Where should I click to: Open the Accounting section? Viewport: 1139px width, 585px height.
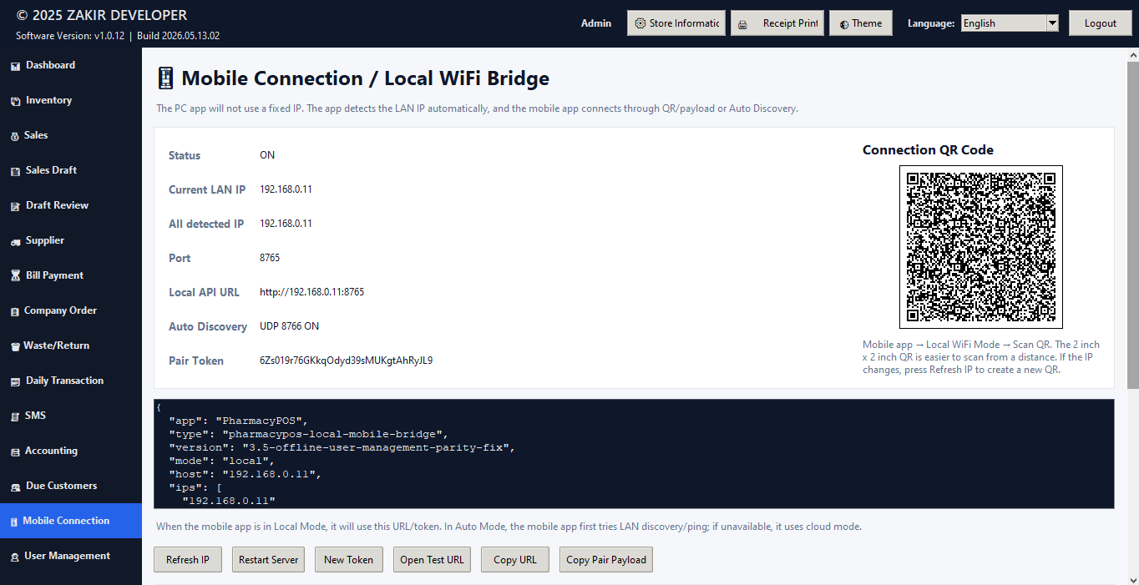click(71, 451)
